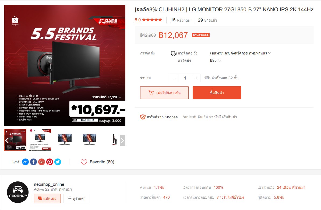
Task: Click the orange buy now button
Action: coord(217,93)
